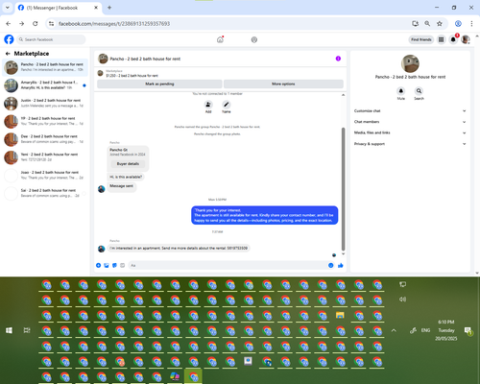Show hidden system tray icons chevron
Screen dimensions: 480x384
(x=394, y=330)
